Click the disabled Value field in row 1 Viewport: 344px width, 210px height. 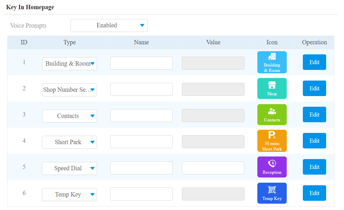coord(213,63)
